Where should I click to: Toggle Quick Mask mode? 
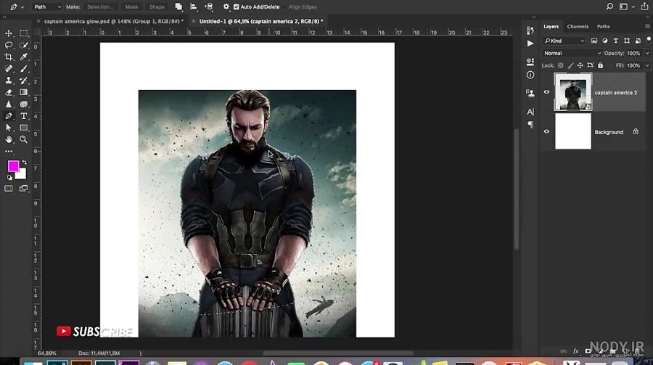8,189
